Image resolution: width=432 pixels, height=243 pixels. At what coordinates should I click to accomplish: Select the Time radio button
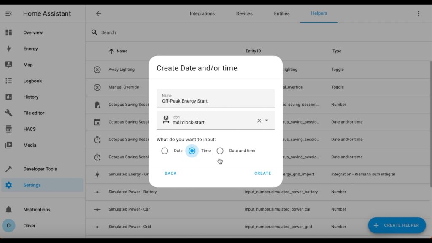point(192,151)
